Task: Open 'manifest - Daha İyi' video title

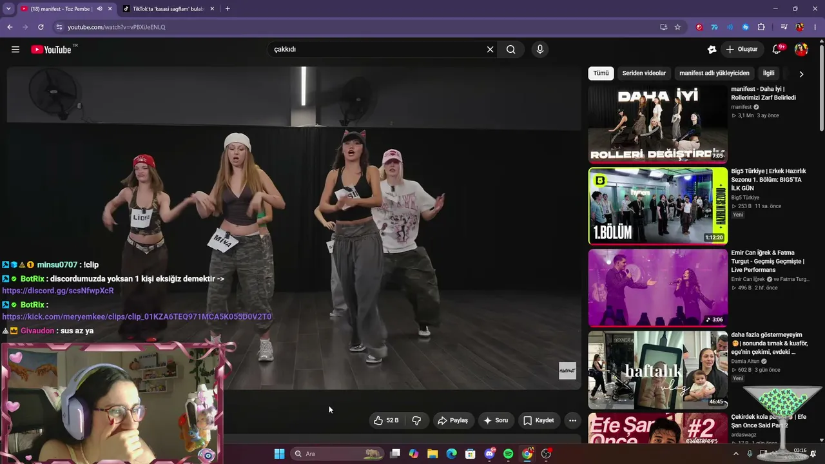Action: pyautogui.click(x=764, y=93)
